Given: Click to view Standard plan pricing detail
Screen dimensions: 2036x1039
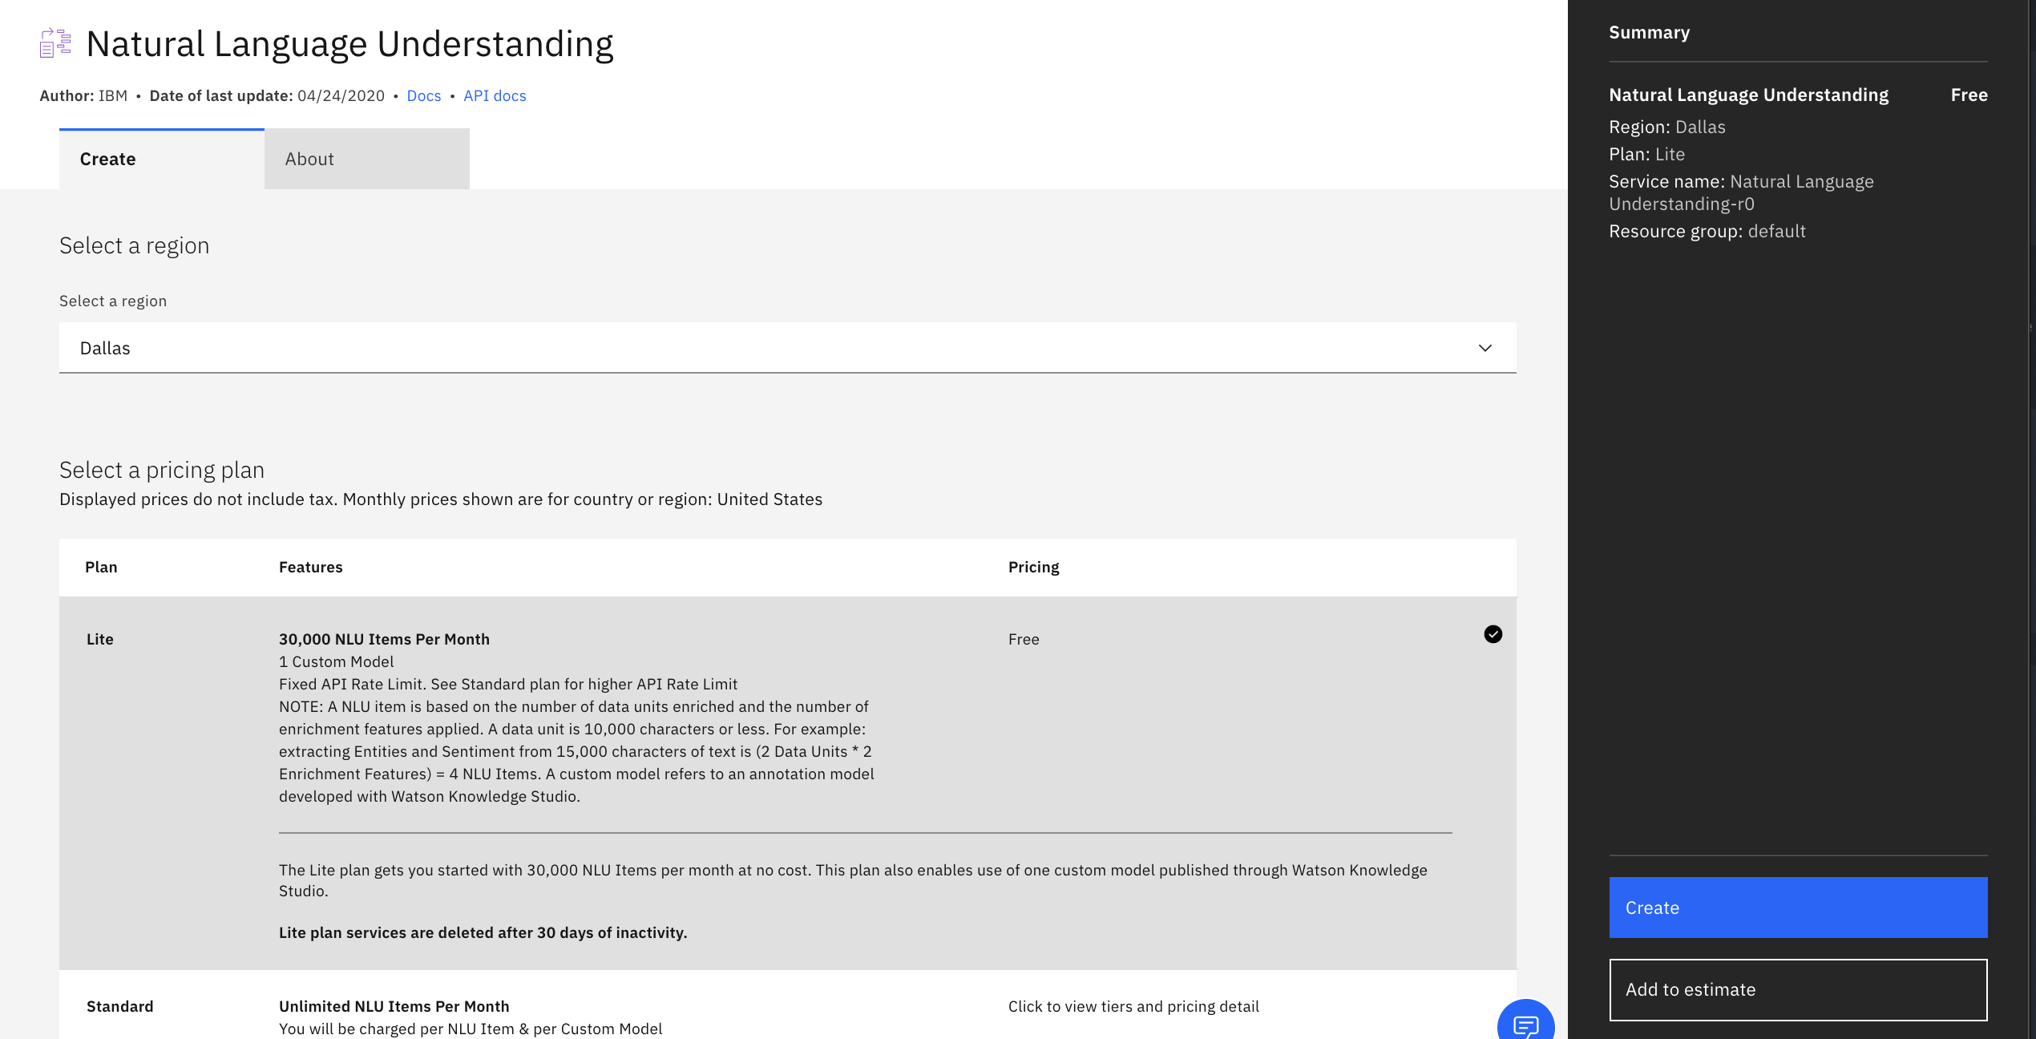Looking at the screenshot, I should click(x=1134, y=1006).
